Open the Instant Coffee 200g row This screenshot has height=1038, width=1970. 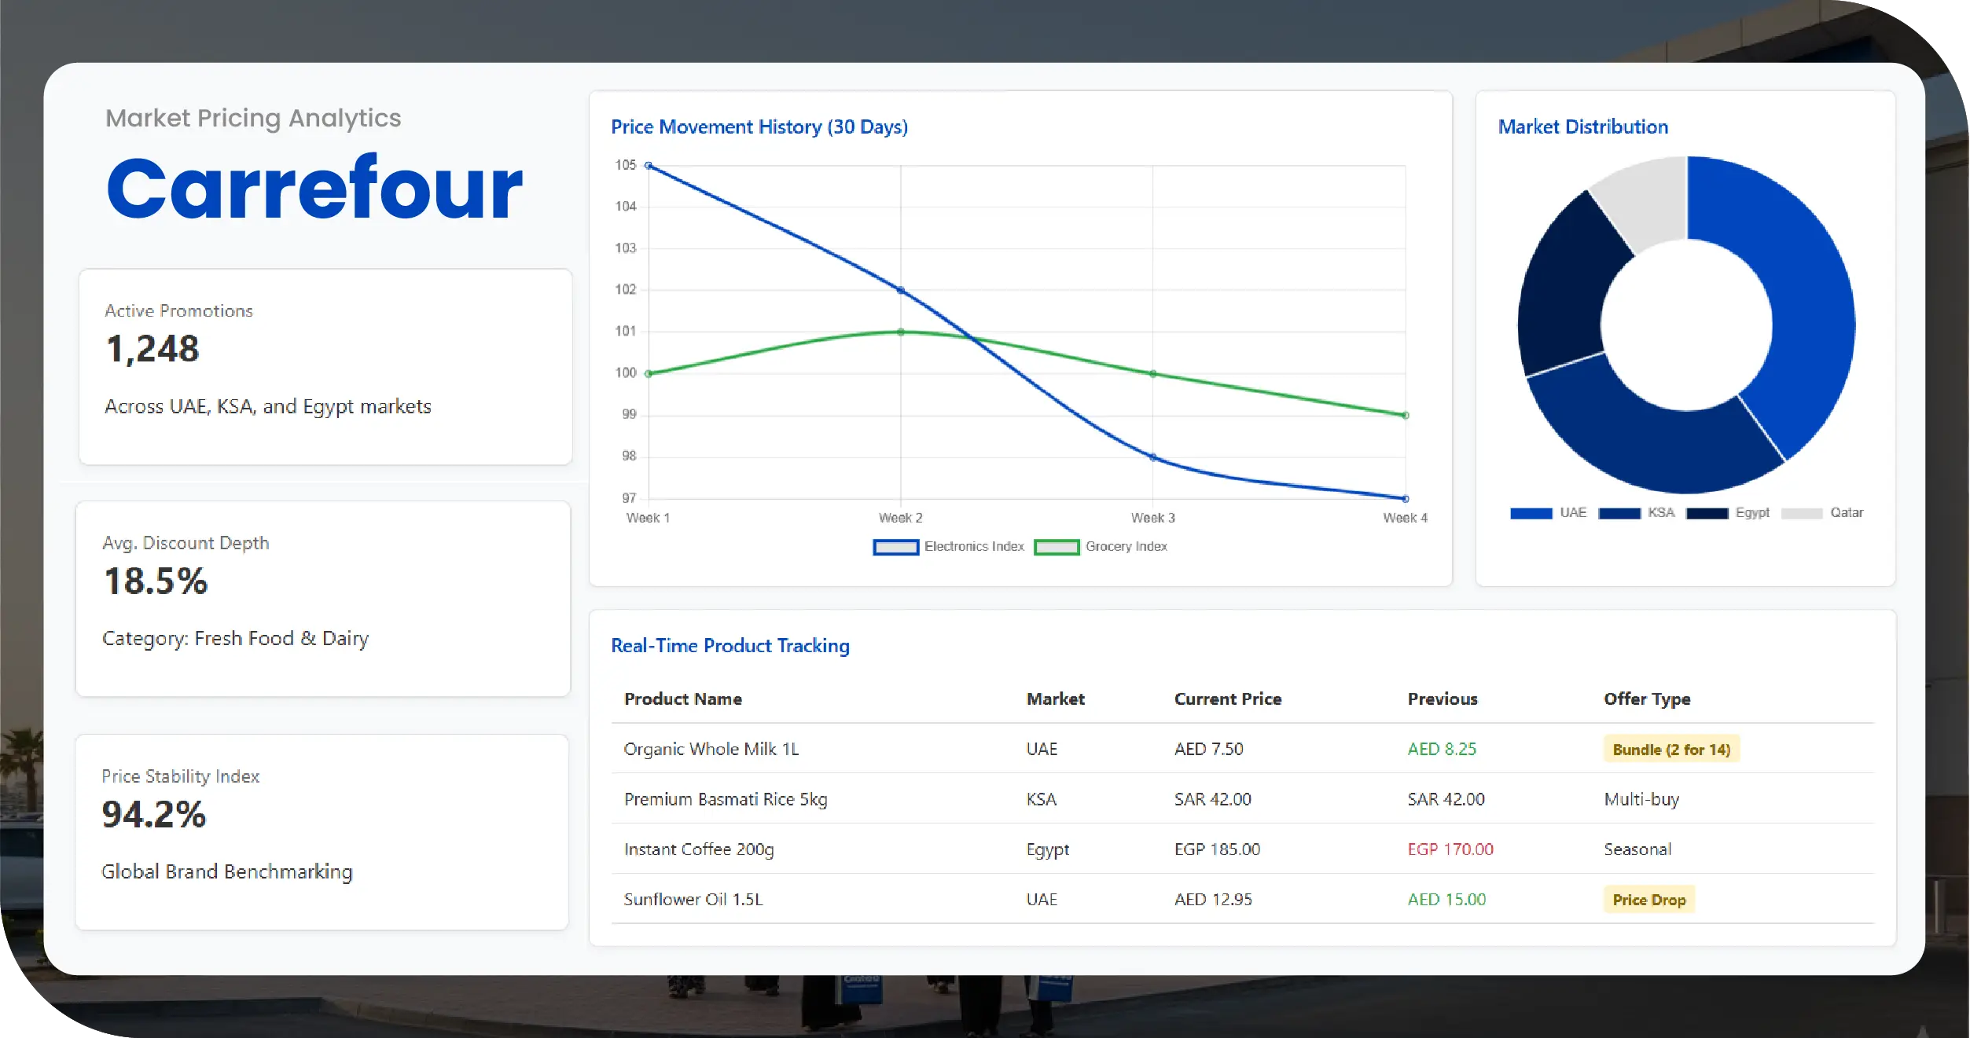pos(698,849)
